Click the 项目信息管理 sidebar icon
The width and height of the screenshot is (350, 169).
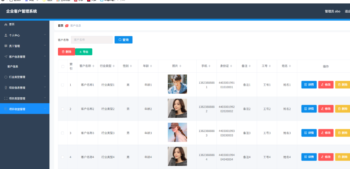tap(6, 88)
